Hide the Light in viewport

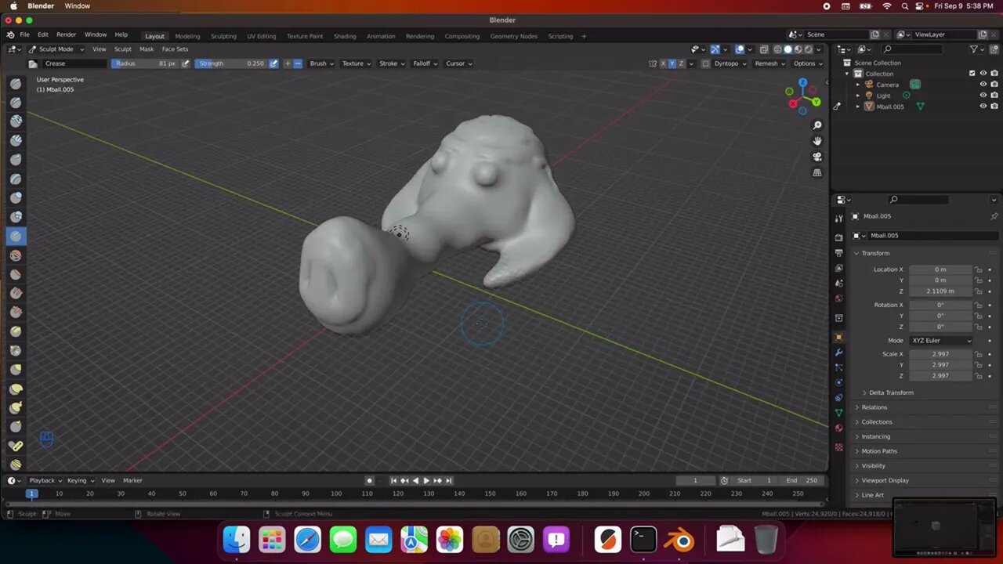[x=983, y=96]
